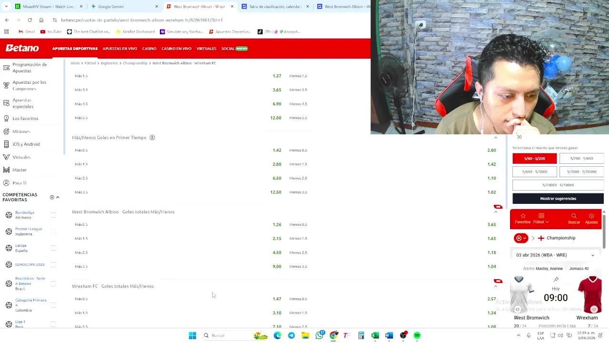Click info icon beside Goles en Primer Tiempo
This screenshot has height=343, width=609.
click(152, 138)
